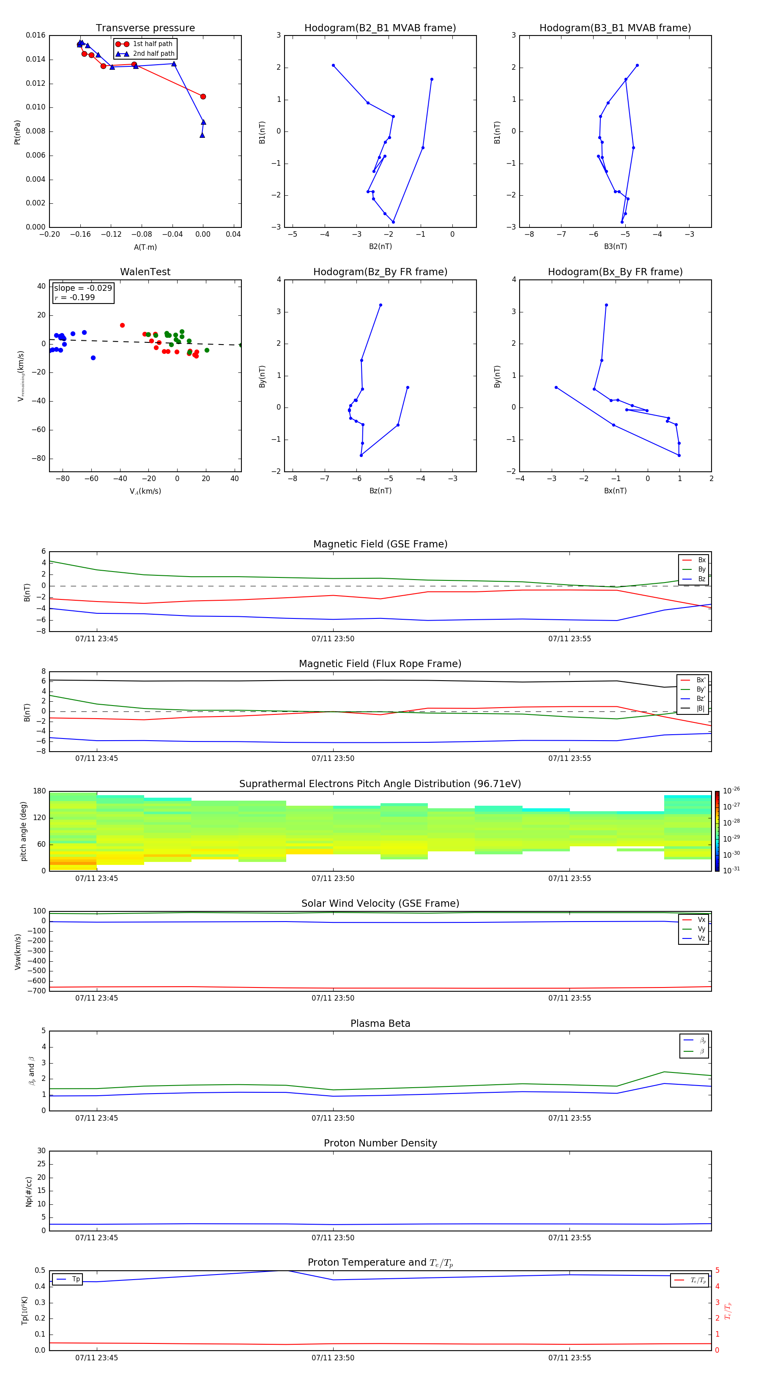The width and height of the screenshot is (761, 1395).
Task: Click the leftmost point of the Bx_By hodogram
Action: tap(556, 387)
